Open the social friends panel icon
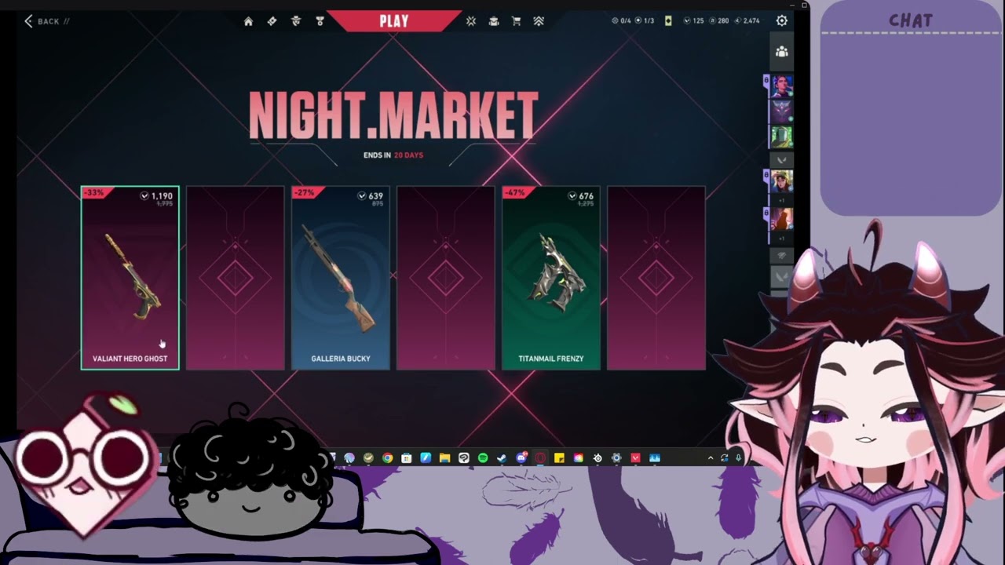Screen dimensions: 1005x565 coord(782,52)
